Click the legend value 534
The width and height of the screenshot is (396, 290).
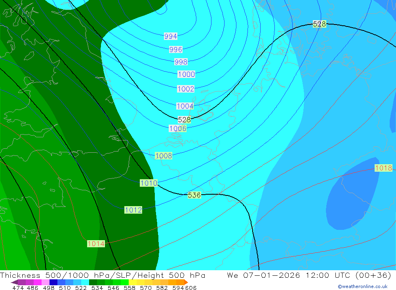[97, 288]
